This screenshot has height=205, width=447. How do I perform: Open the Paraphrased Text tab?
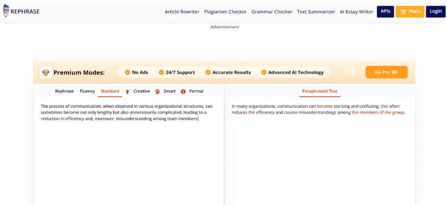[x=319, y=91]
